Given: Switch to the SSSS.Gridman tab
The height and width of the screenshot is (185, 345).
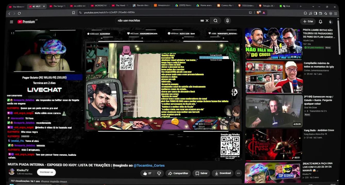Looking at the screenshot, I should 246,5.
